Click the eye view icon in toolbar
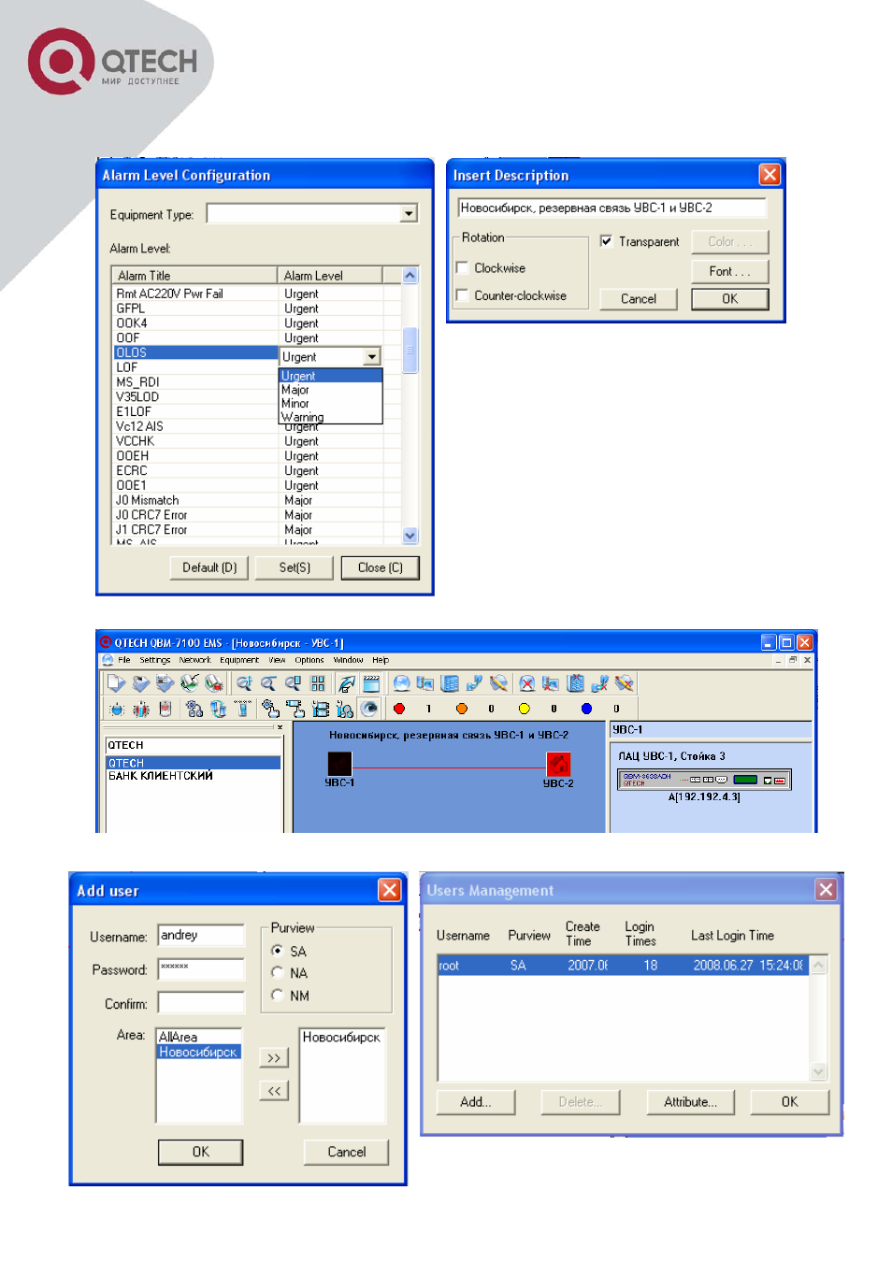Viewport: 892px width, 1262px height. [369, 709]
